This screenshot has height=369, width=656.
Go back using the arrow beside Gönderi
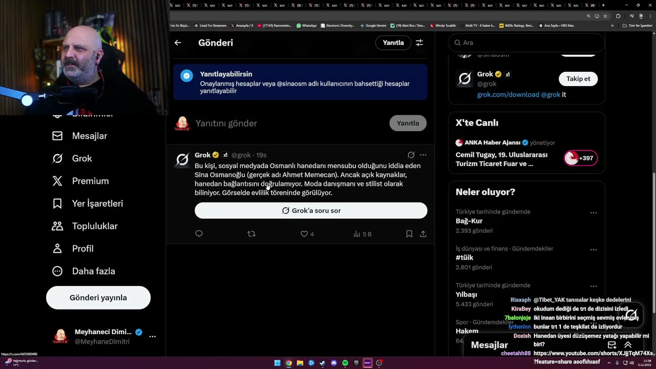(178, 43)
